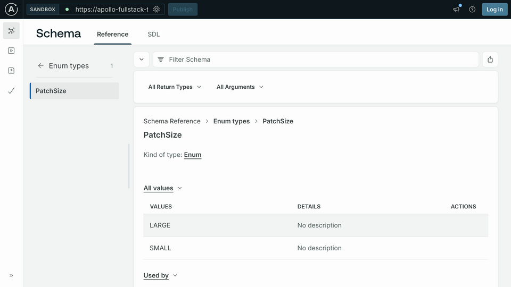This screenshot has width=511, height=287.
Task: Click the PatchSize heading
Action: (x=163, y=135)
